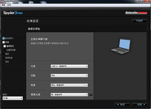
Task: Open the 檔案 menu
Action: pos(3,5)
